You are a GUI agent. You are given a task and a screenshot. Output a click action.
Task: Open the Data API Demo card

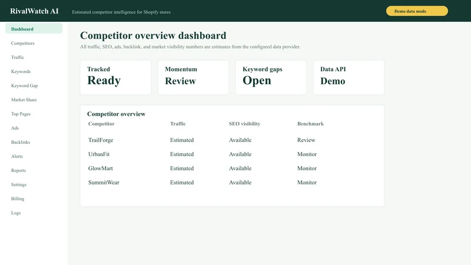coord(349,78)
